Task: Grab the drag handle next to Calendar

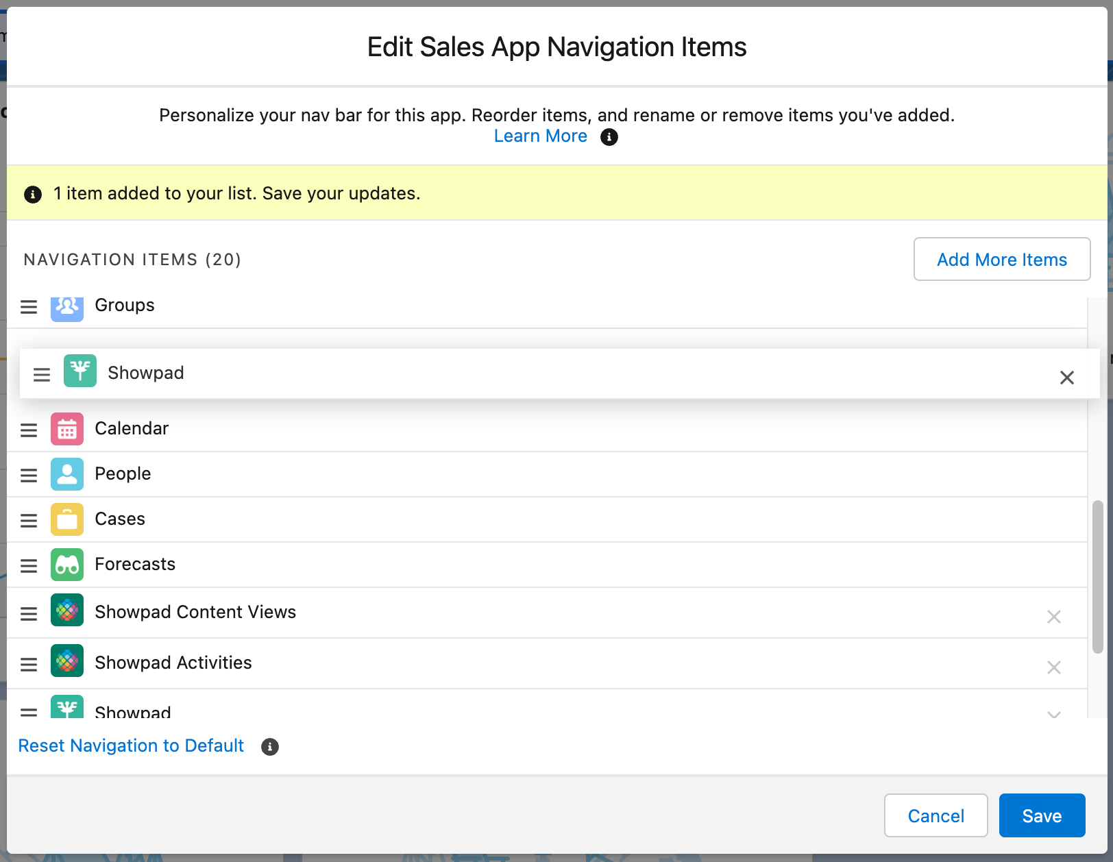Action: 28,430
